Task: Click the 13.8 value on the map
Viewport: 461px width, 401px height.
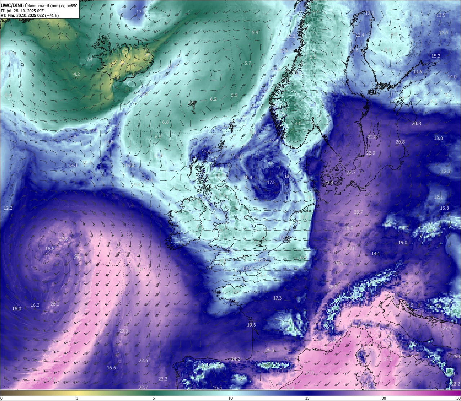Action: [438, 138]
